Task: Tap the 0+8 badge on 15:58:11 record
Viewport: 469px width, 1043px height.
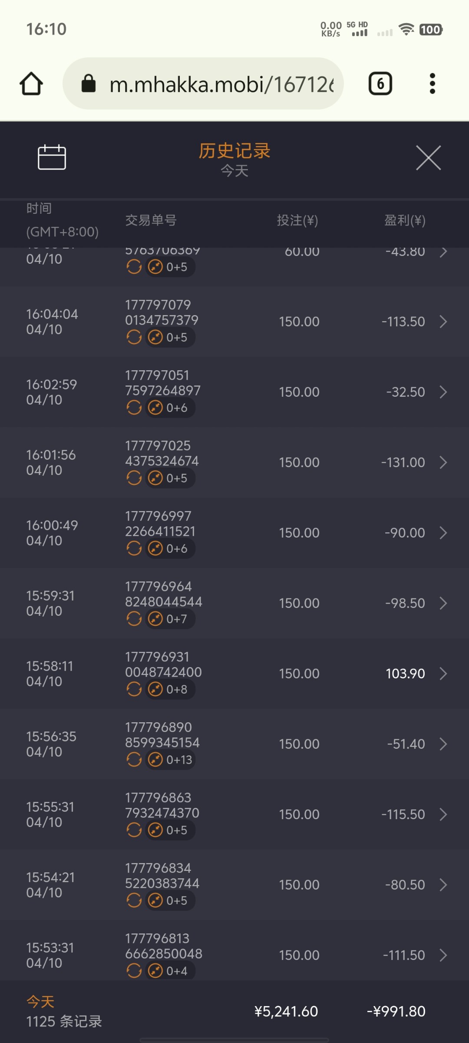Action: 170,689
